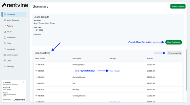This screenshot has width=190, height=105.
Task: Click the Date Posted column header
Action: click(40, 58)
